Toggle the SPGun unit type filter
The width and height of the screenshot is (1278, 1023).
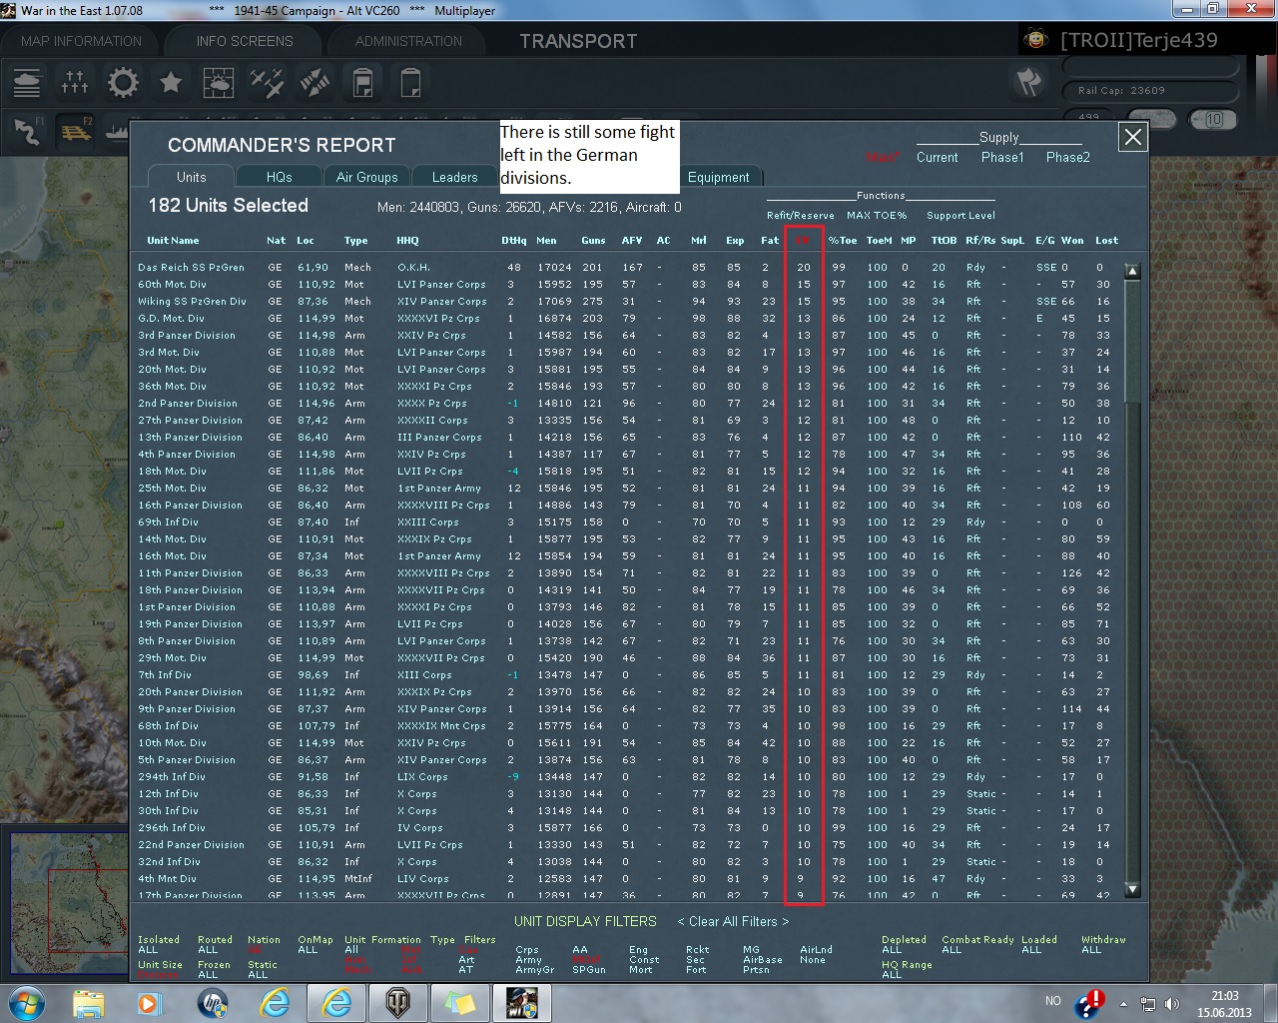pos(589,970)
